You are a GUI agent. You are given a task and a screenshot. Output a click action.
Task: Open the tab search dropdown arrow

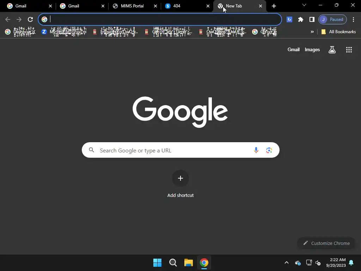click(304, 5)
